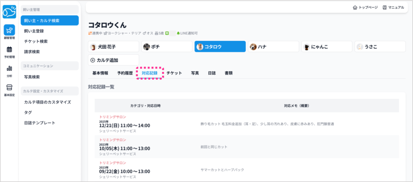Click トリミングサロン link for 10/05 record
The height and width of the screenshot is (182, 413).
click(x=113, y=140)
